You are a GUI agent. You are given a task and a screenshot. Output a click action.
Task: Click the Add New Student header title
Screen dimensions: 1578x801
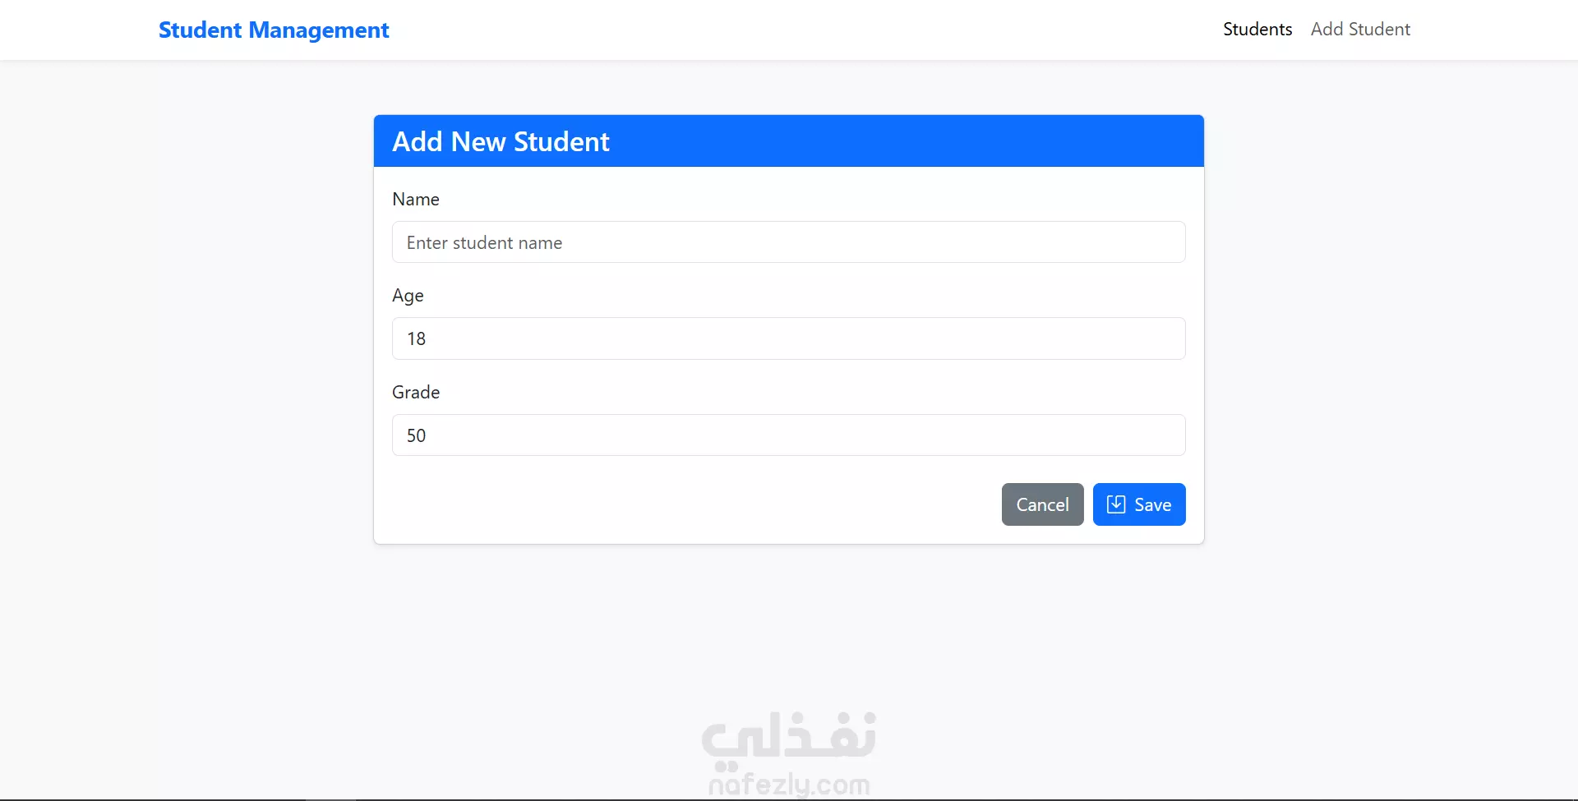click(x=501, y=141)
